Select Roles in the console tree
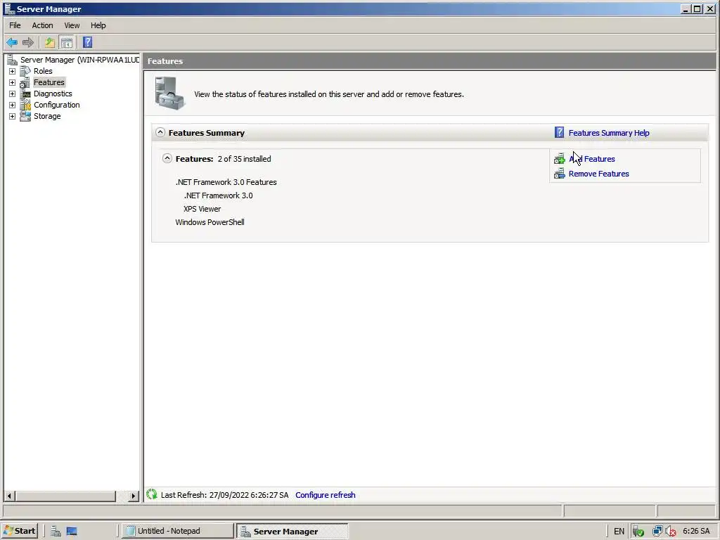The height and width of the screenshot is (540, 720). [43, 71]
